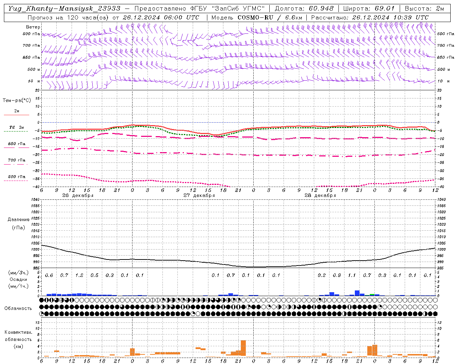Click the 28 декабря date label
Viewport: 456px width, 364px height.
click(320, 196)
